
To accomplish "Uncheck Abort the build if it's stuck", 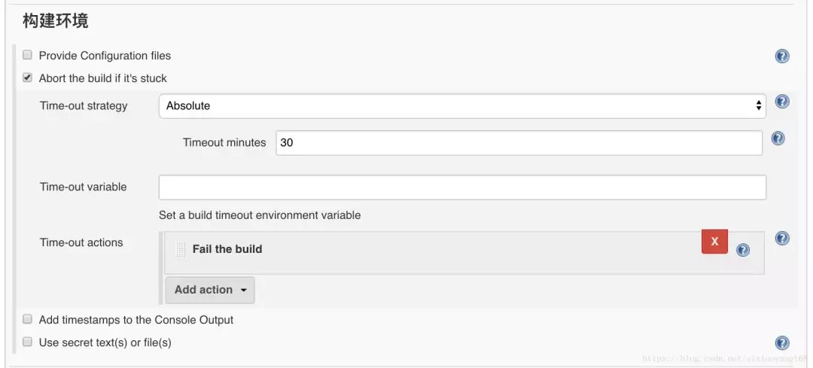I will click(28, 78).
